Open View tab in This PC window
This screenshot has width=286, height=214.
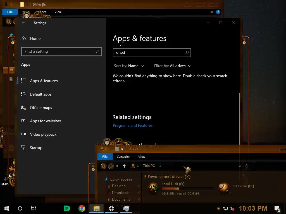click(x=142, y=157)
